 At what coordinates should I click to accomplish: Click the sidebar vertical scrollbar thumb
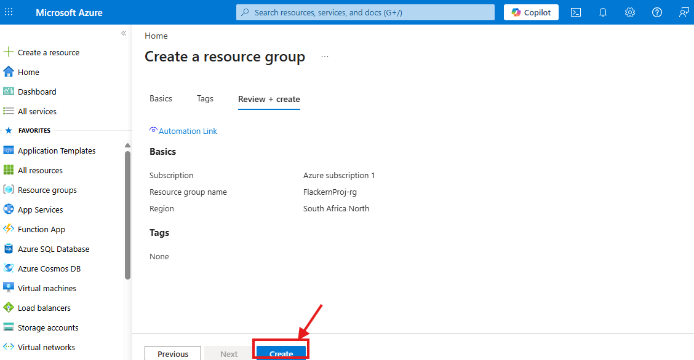coord(127,216)
